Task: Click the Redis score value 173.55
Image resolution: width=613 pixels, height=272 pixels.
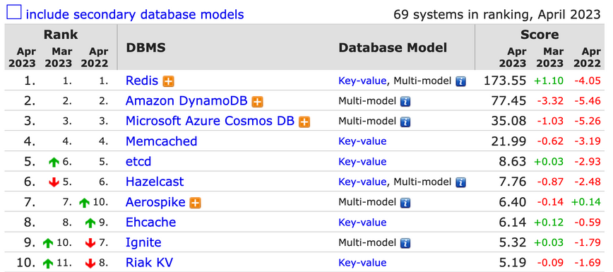Action: (505, 81)
